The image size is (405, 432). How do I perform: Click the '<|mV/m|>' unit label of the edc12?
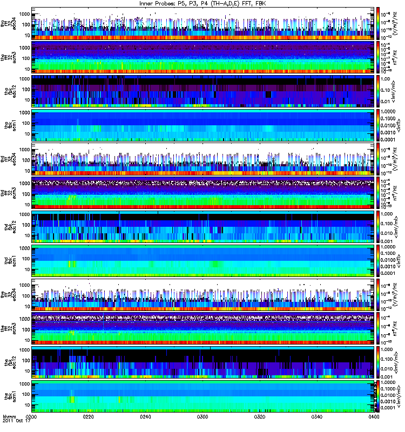pos(397,362)
